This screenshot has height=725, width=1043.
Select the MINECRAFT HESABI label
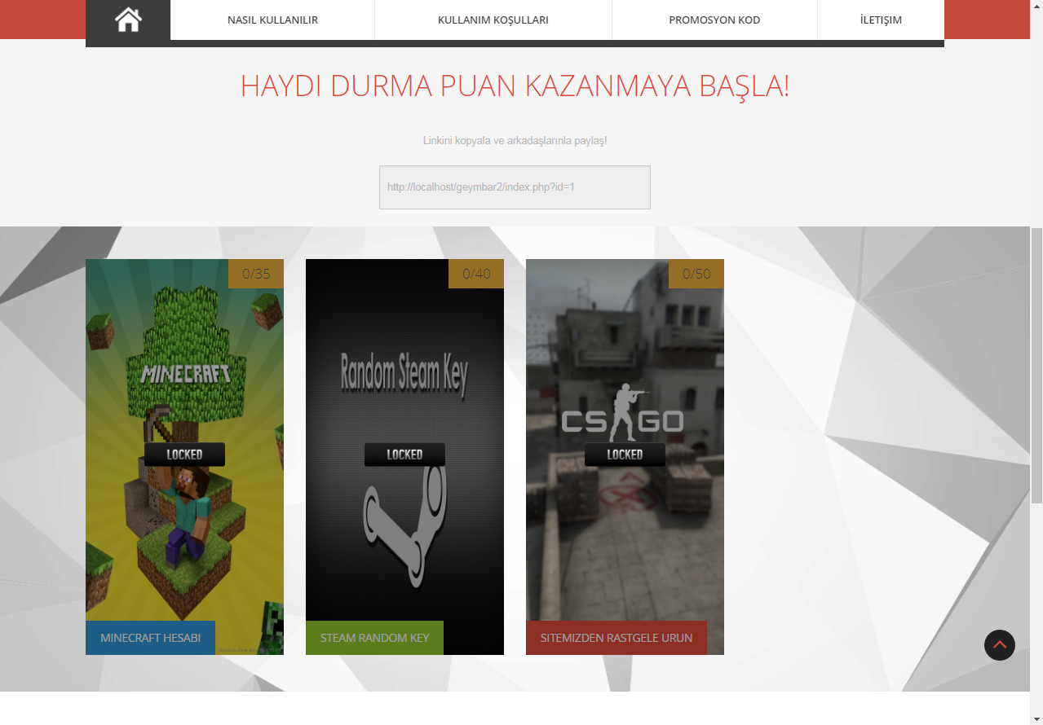[150, 638]
